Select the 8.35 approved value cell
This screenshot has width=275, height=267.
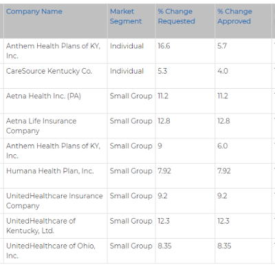tap(243, 251)
